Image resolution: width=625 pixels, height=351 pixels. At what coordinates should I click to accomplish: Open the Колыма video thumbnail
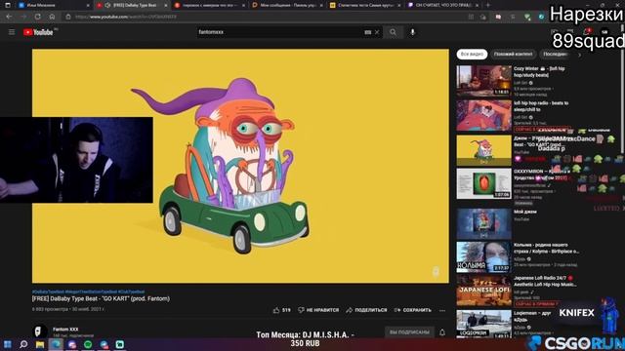(484, 256)
